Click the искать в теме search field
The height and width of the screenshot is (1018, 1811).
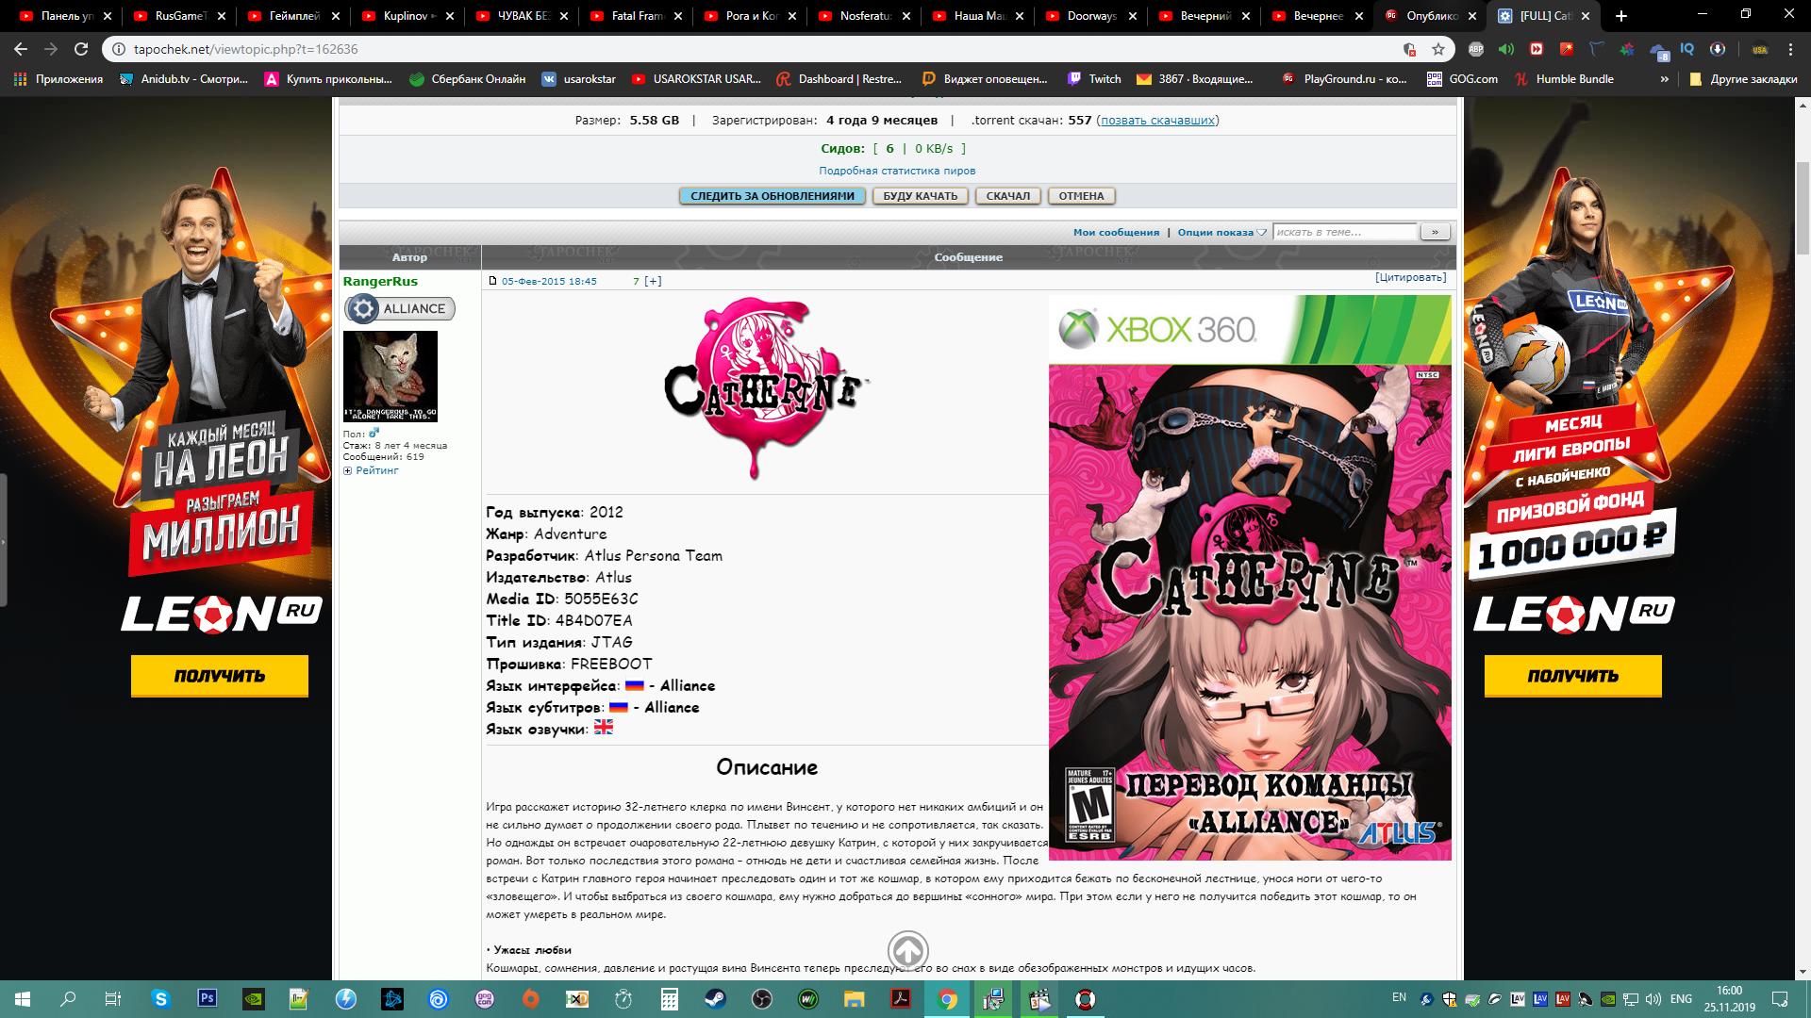pos(1345,232)
